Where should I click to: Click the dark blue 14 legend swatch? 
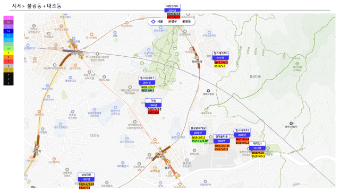tap(8, 31)
